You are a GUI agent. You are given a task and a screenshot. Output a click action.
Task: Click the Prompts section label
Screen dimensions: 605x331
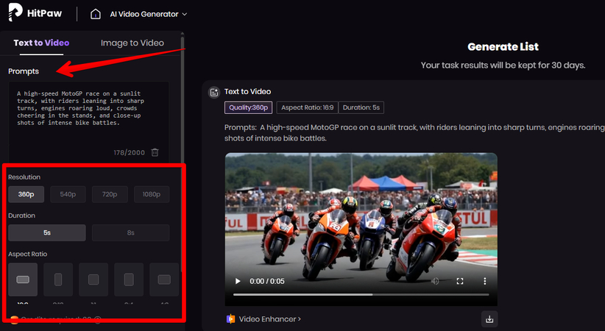pos(24,71)
